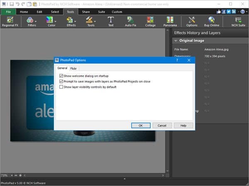This screenshot has height=186, width=249.
Task: Open the Regional FX tool
Action: [x=10, y=22]
